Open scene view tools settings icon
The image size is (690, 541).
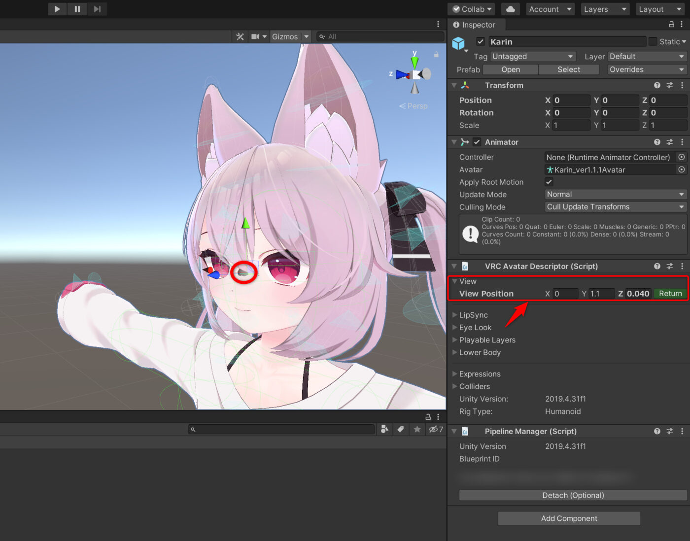pos(240,36)
